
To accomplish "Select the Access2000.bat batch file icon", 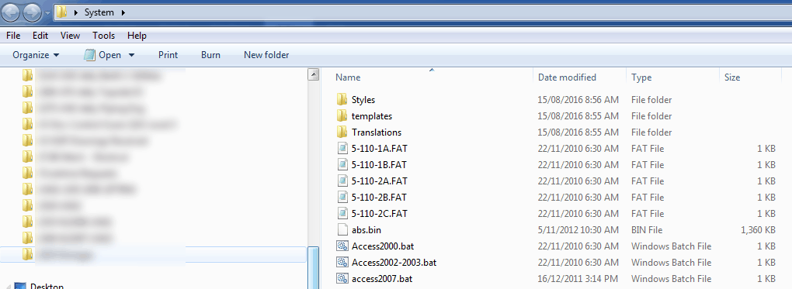I will [x=342, y=246].
